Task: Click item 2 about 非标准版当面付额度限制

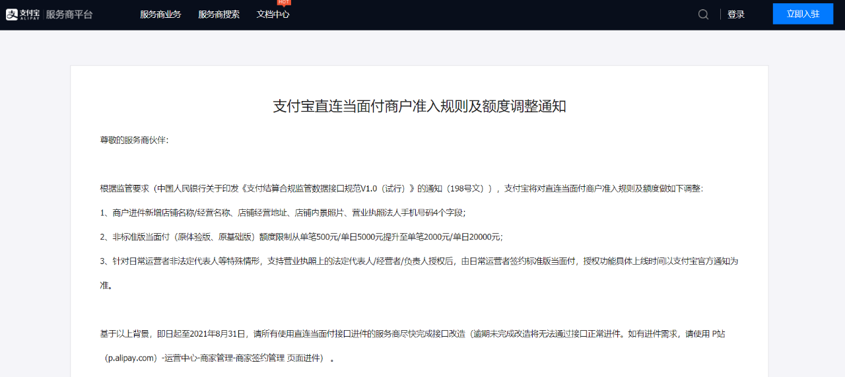Action: point(301,236)
